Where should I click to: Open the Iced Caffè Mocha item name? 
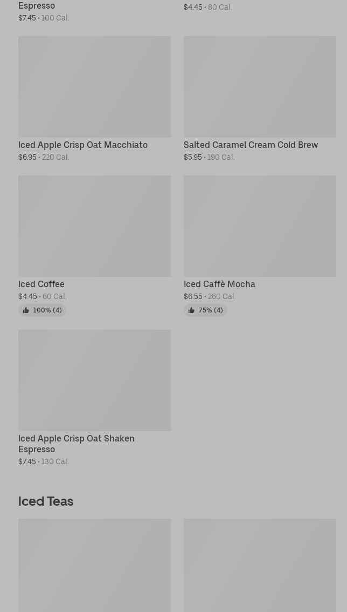pyautogui.click(x=219, y=284)
